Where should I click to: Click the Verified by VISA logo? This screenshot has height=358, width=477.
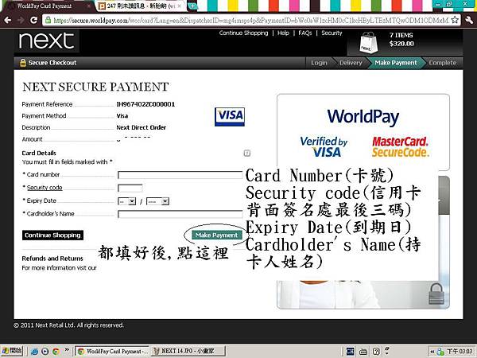(324, 146)
